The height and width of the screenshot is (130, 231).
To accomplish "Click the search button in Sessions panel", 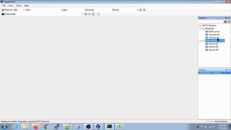I will point(225,22).
